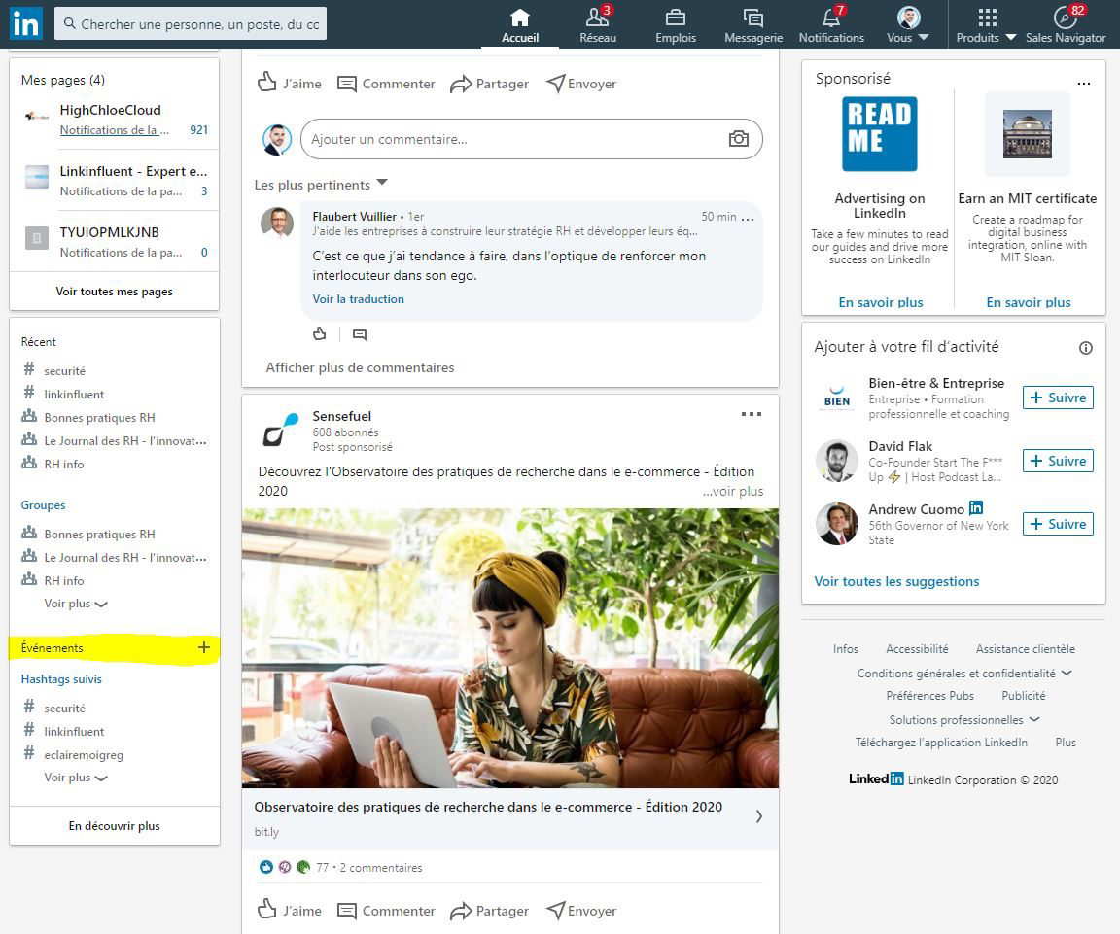This screenshot has height=934, width=1120.
Task: Open the Assistance clientèle footer link
Action: coord(1025,649)
